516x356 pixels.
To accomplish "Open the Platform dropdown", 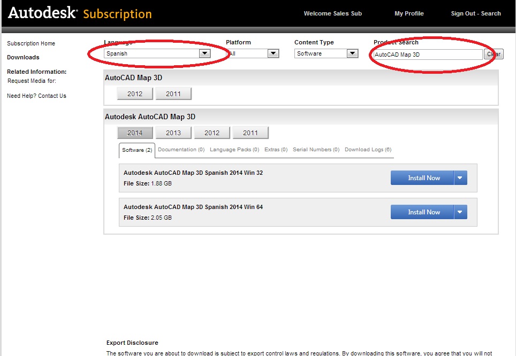I will point(253,53).
